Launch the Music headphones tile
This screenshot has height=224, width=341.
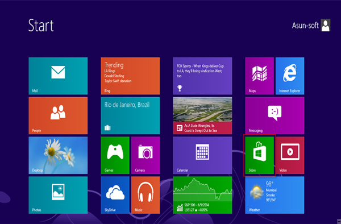(145, 195)
